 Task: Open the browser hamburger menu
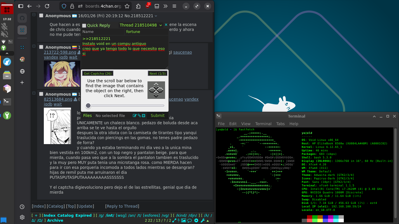pyautogui.click(x=174, y=6)
